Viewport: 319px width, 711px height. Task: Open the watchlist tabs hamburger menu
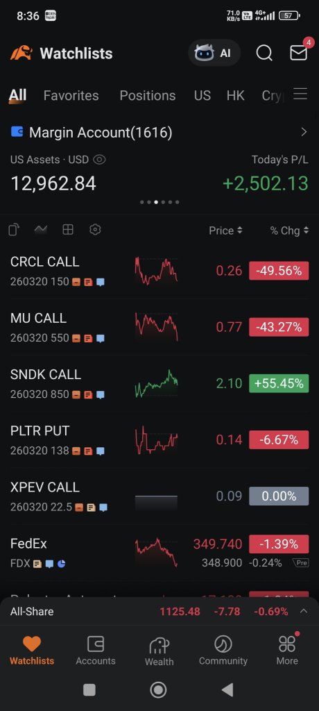click(x=300, y=94)
